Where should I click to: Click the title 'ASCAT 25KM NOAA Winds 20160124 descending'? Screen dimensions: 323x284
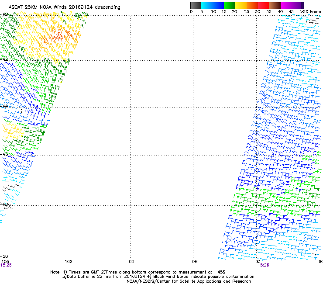[64, 7]
